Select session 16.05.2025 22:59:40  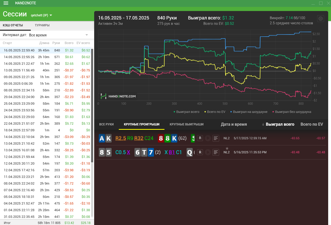click(45, 50)
